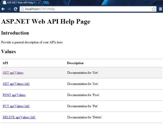
Task: Click the text Documentation for 'Delete'.
Action: coord(85,117)
